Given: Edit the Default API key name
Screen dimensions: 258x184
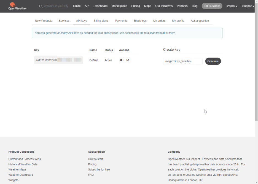Looking at the screenshot, I should [128, 60].
